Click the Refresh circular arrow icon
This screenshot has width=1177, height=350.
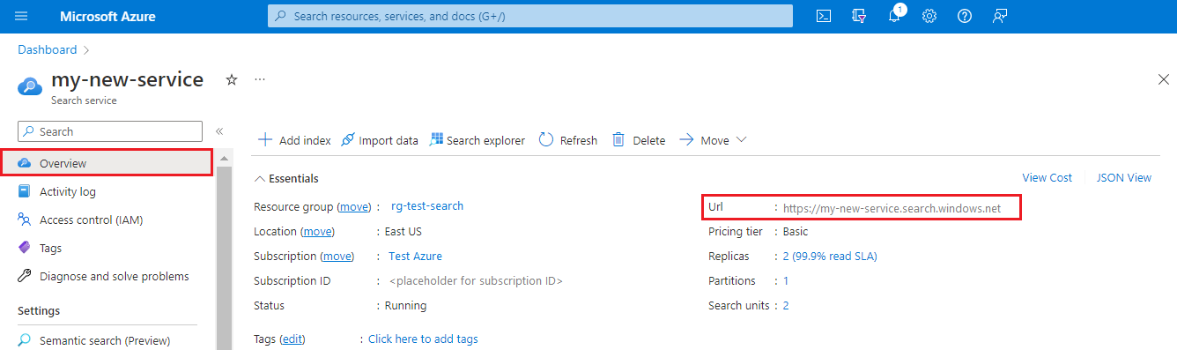(546, 139)
